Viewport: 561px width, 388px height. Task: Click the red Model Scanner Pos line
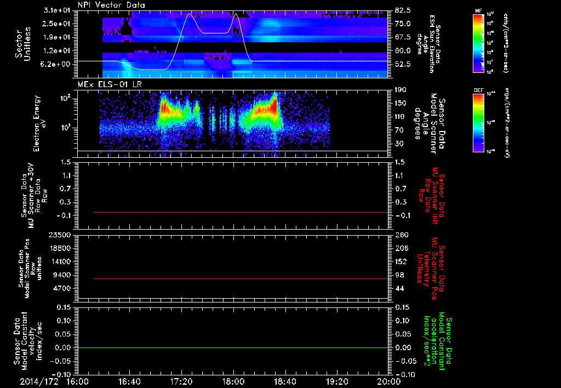(x=241, y=278)
